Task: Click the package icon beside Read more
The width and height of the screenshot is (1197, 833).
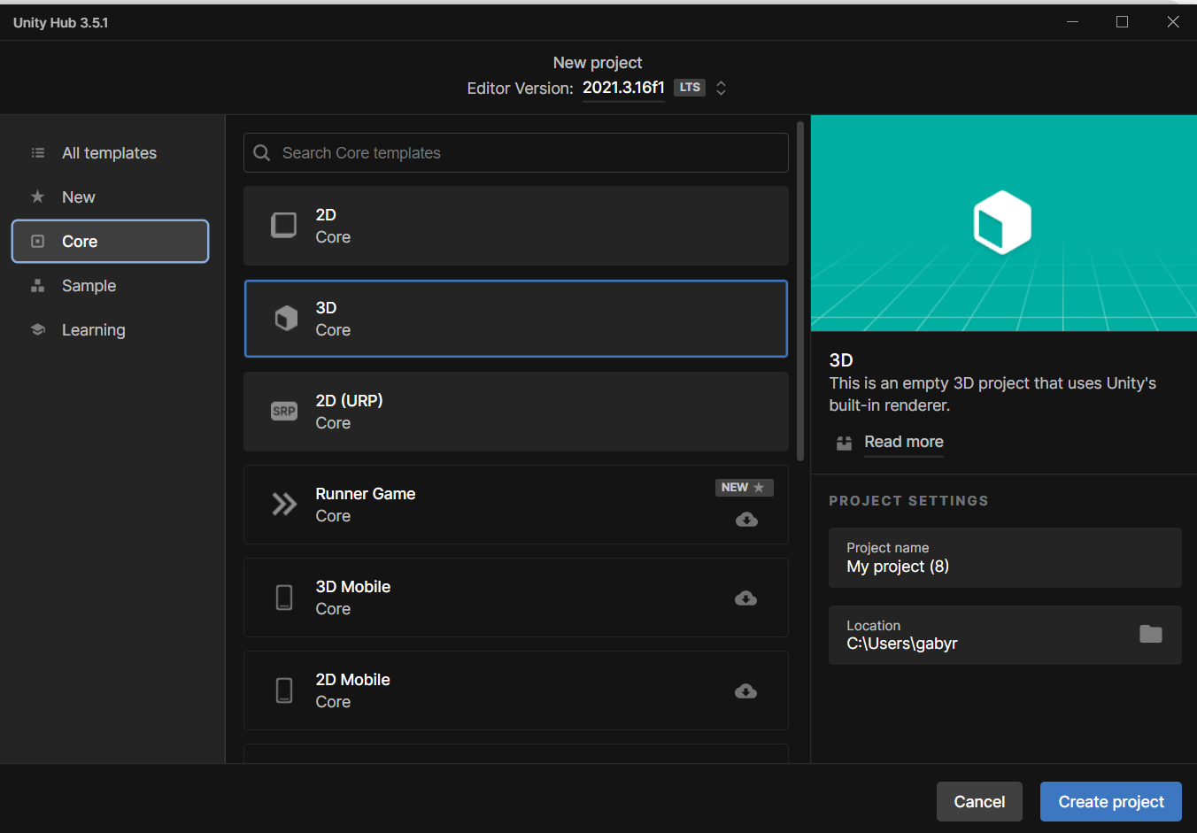Action: [844, 443]
